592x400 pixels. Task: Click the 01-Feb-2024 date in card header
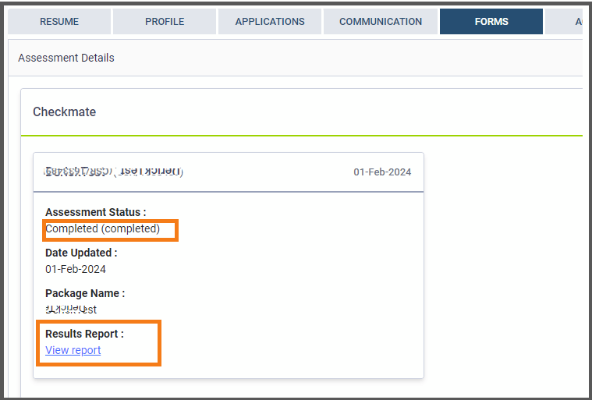382,172
